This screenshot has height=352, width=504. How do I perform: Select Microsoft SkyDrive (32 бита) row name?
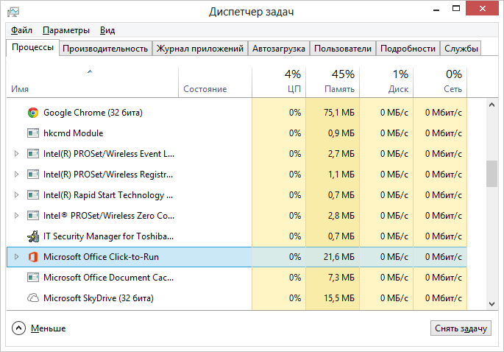pyautogui.click(x=99, y=298)
